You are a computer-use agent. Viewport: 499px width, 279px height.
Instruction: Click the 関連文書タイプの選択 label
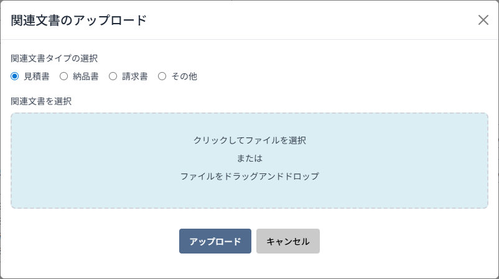tap(54, 58)
